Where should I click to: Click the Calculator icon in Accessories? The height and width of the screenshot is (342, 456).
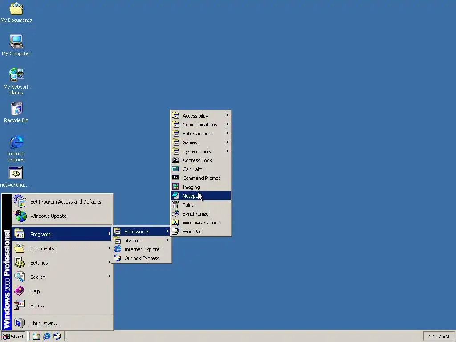point(175,169)
